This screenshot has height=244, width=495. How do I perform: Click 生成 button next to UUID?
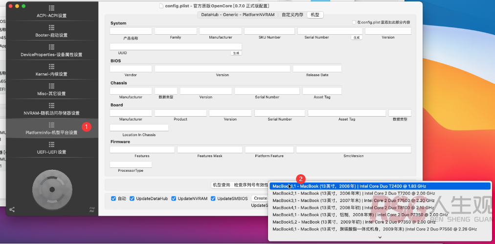pos(236,53)
